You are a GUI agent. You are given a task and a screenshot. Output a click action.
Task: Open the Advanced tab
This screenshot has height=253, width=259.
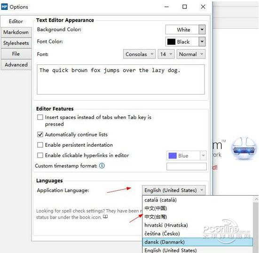click(16, 64)
